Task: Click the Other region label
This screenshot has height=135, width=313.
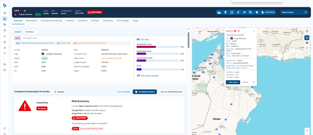Action: 139,66
